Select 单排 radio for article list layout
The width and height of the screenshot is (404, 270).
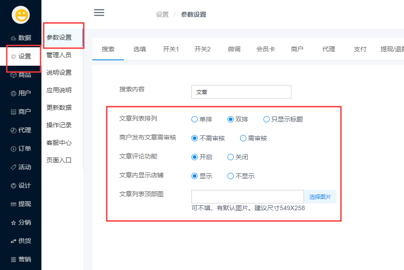[x=195, y=119]
